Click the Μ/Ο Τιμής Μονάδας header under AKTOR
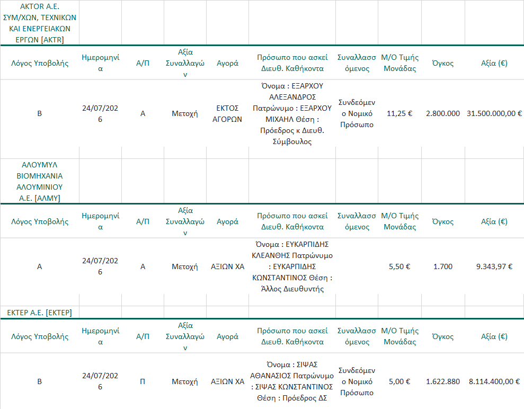524x409 pixels. coord(399,63)
